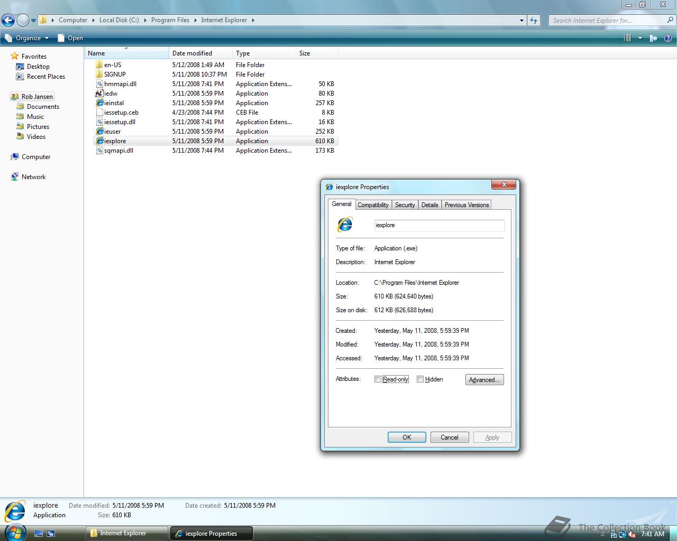Select the hmmapi.dll file icon
677x541 pixels.
pos(99,84)
